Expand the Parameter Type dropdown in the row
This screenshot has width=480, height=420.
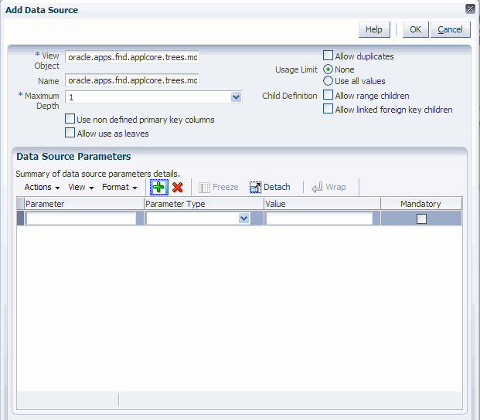[243, 218]
